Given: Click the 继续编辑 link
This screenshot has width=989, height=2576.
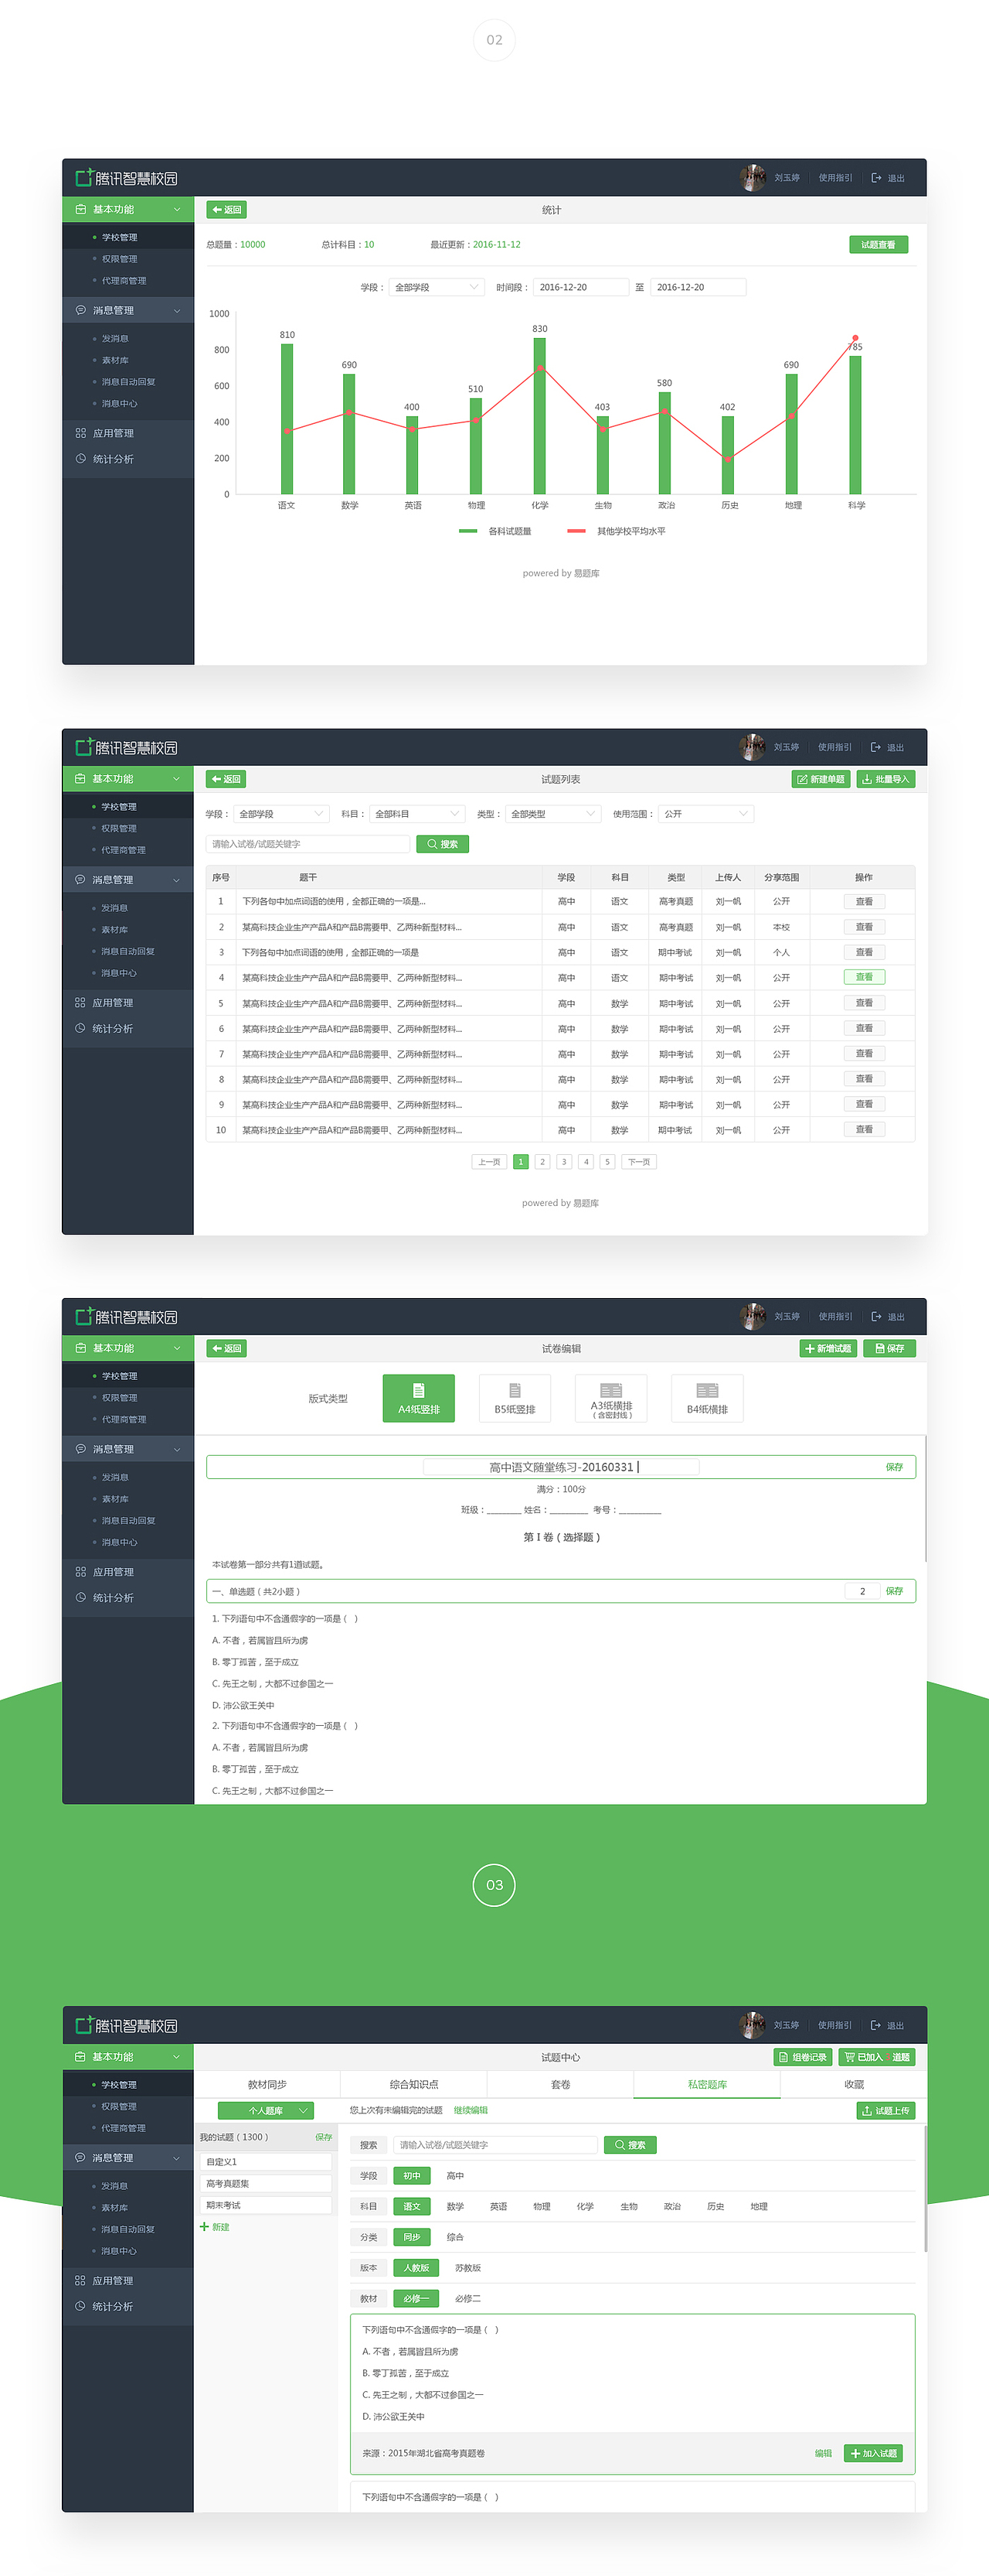Looking at the screenshot, I should [471, 2110].
